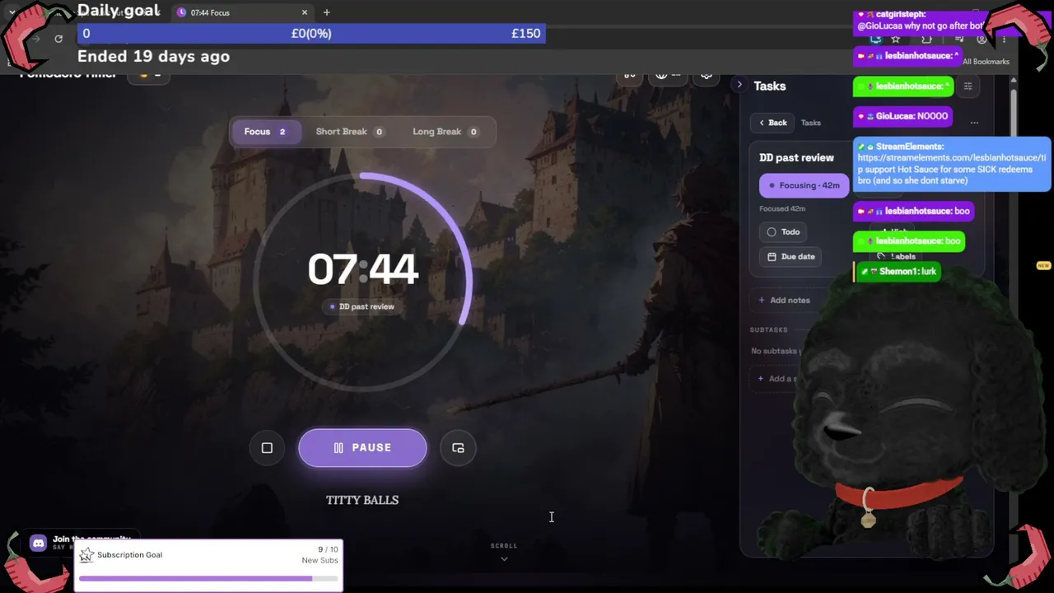This screenshot has height=593, width=1054.
Task: Switch to the Short Break tab
Action: 350,132
